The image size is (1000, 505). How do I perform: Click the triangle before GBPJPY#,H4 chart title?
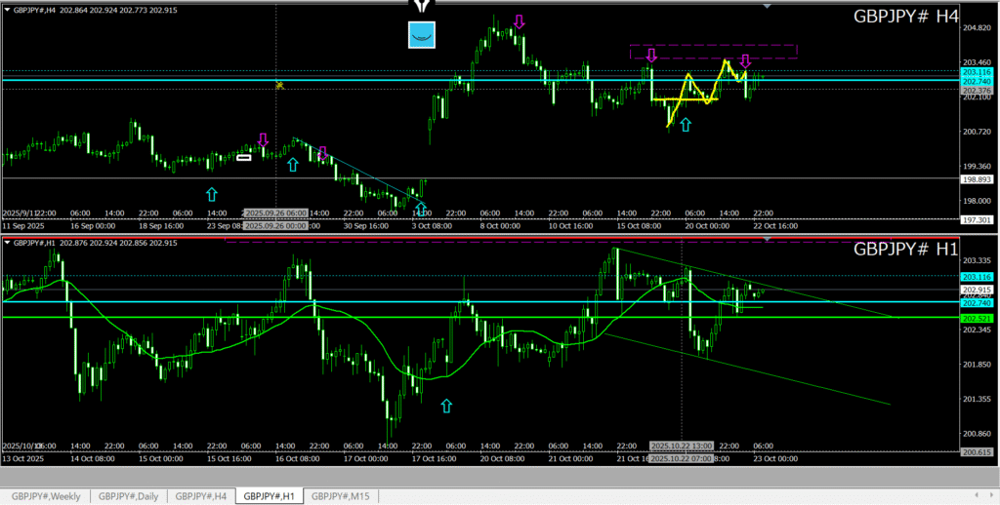[7, 9]
